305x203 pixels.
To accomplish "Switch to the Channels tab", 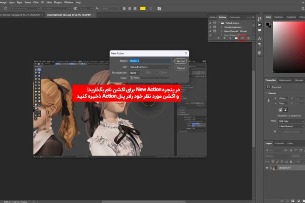I will 280,143.
